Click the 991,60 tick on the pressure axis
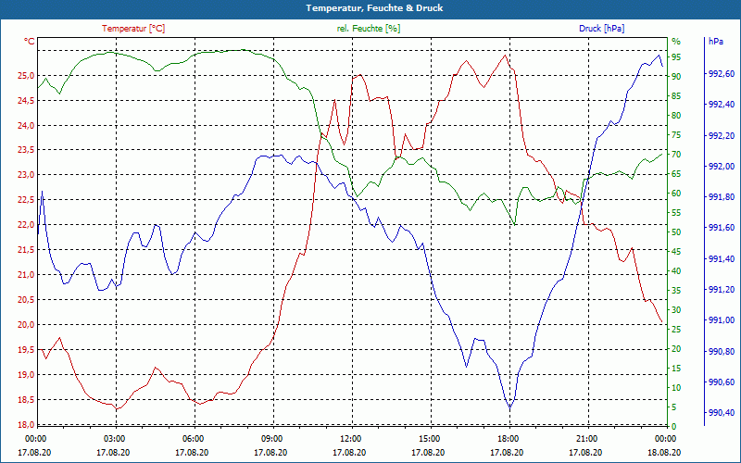741x463 pixels. click(722, 228)
